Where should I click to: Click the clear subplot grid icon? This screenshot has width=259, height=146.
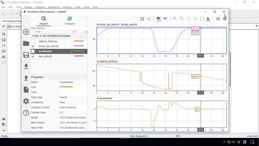(x=149, y=19)
